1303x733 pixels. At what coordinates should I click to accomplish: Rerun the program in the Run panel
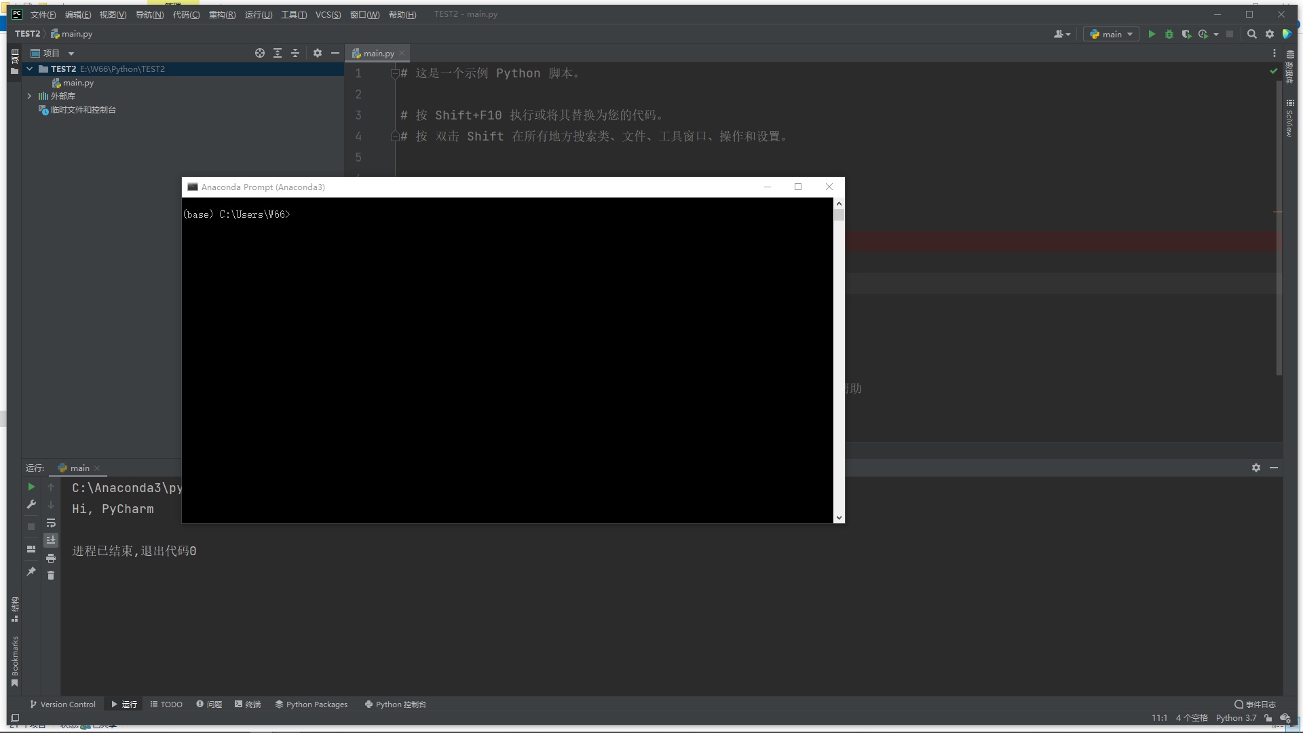coord(31,487)
